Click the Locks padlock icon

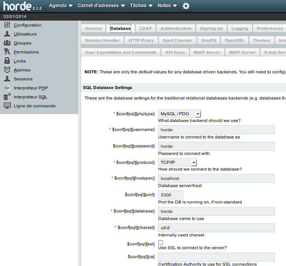tap(7, 61)
